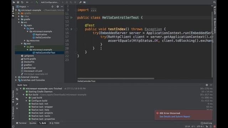Image resolution: width=228 pixels, height=128 pixels.
Task: Collapse the Run build node
Action: tap(24, 95)
